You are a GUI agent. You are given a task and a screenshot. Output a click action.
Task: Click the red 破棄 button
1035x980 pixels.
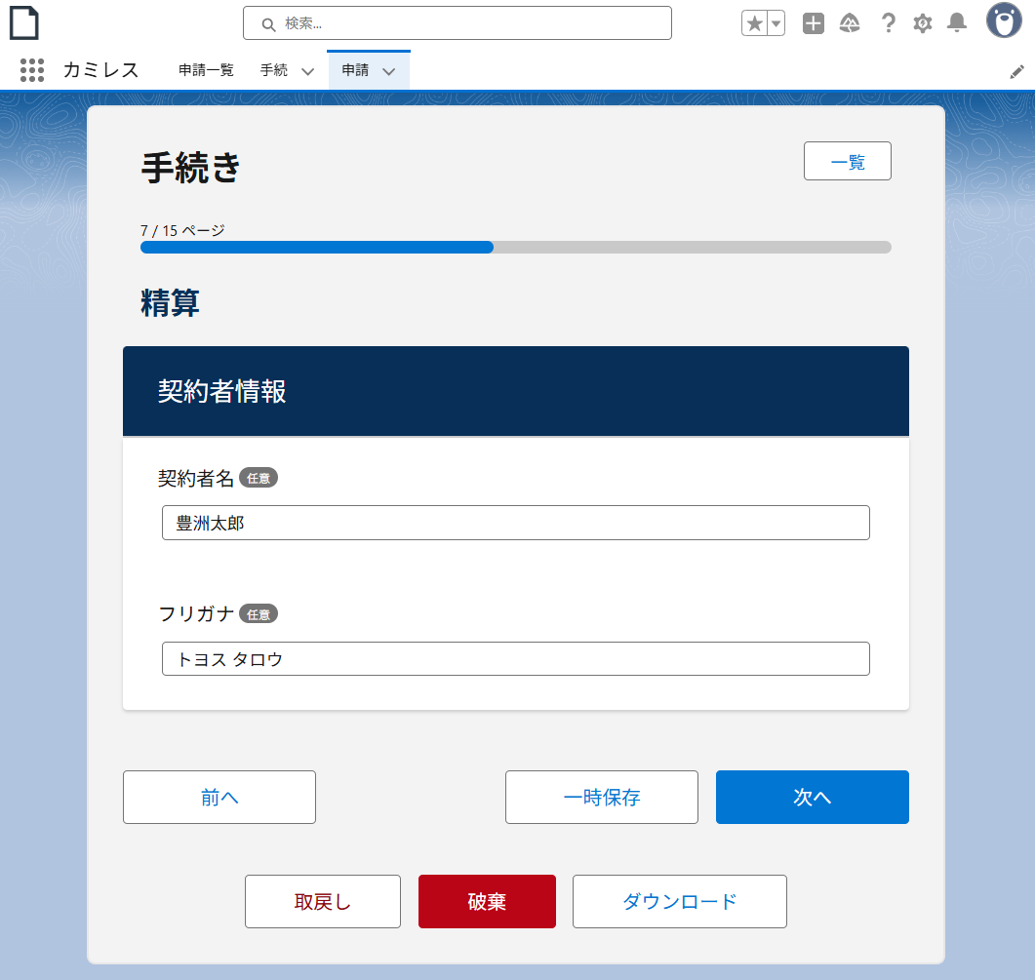(487, 901)
